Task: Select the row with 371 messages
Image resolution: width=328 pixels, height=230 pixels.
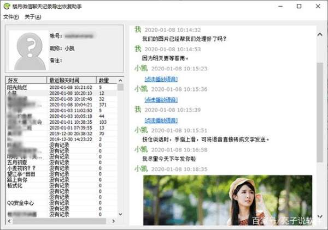Action: [61, 105]
